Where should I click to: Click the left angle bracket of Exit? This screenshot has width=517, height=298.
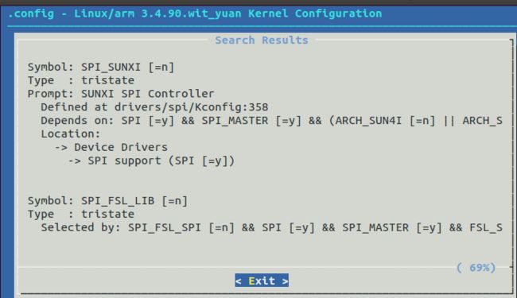pyautogui.click(x=239, y=281)
